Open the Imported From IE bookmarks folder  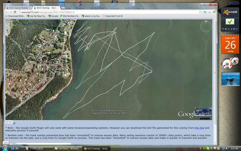click(x=114, y=16)
